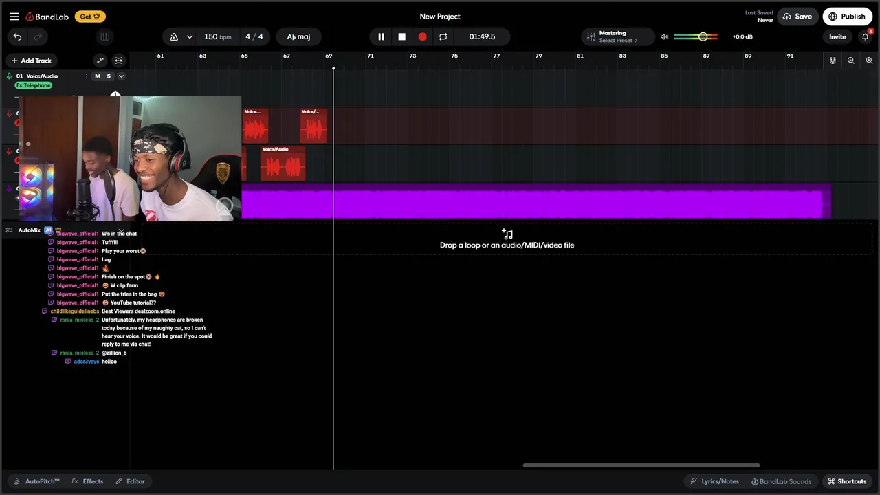Edit the 150 bpm tempo field
This screenshot has width=880, height=495.
pyautogui.click(x=217, y=36)
